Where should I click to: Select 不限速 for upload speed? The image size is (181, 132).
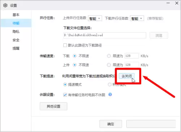pyautogui.click(x=75, y=65)
